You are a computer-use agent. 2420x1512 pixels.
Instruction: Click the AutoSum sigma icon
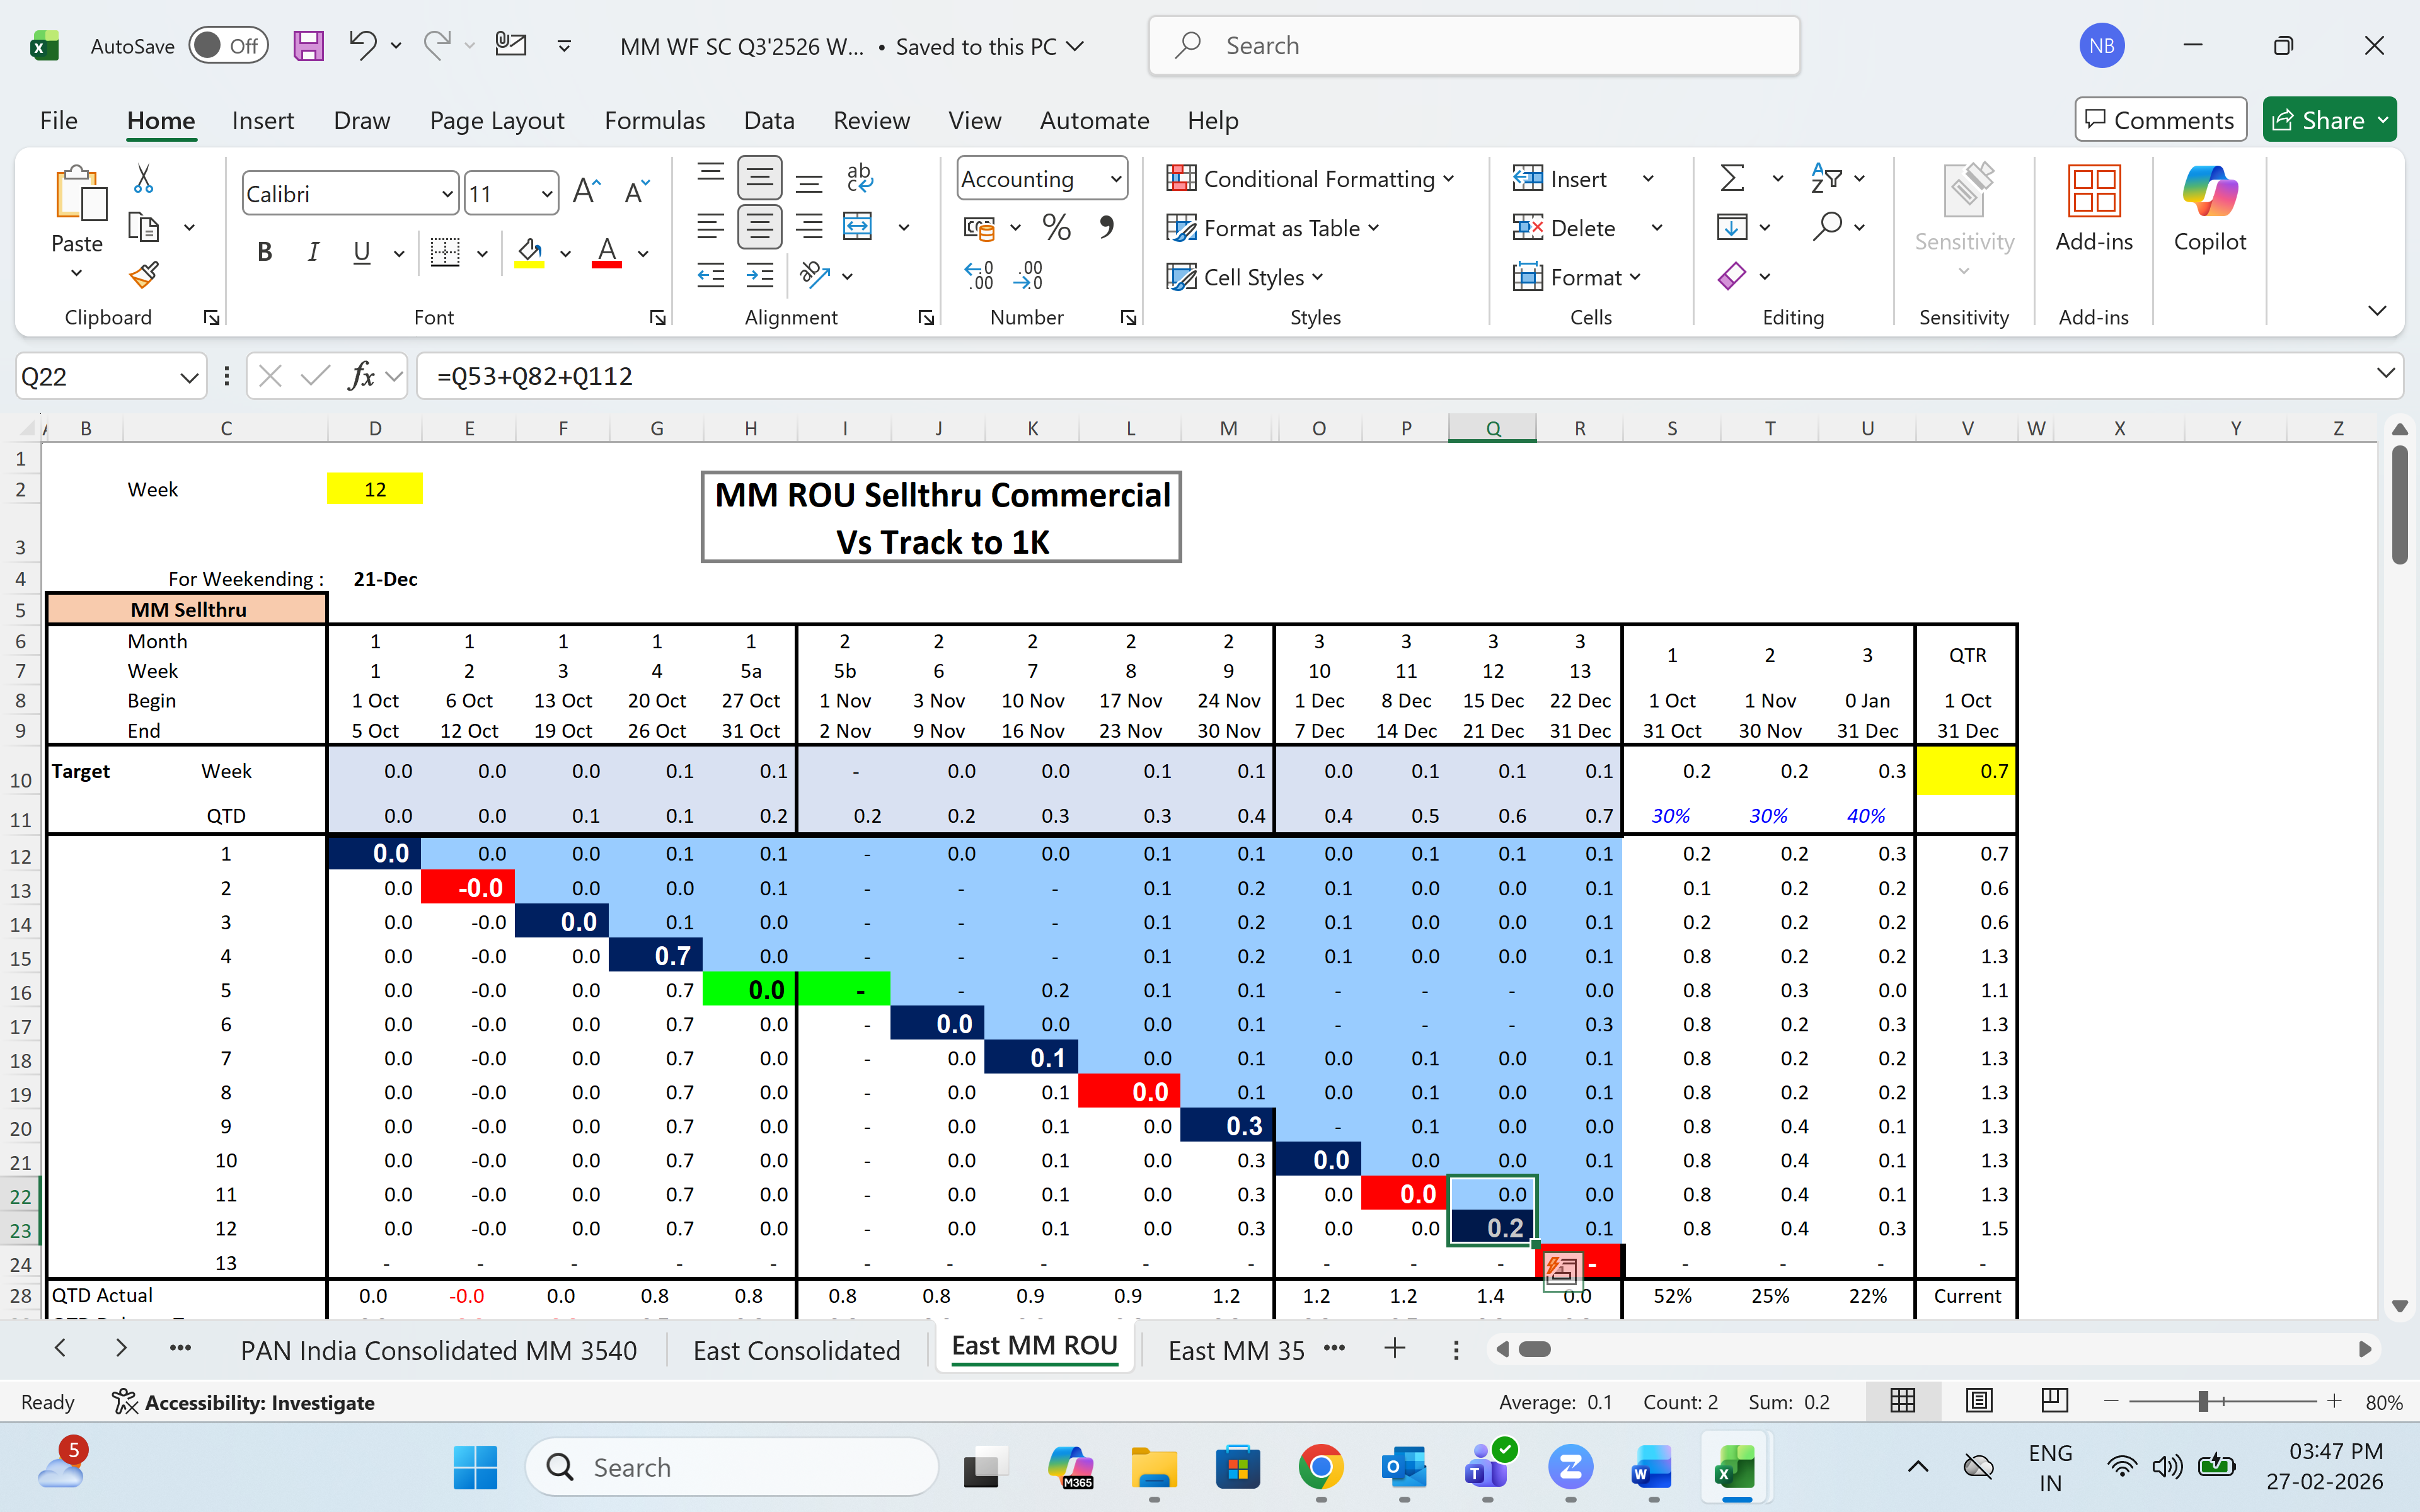(x=1732, y=179)
